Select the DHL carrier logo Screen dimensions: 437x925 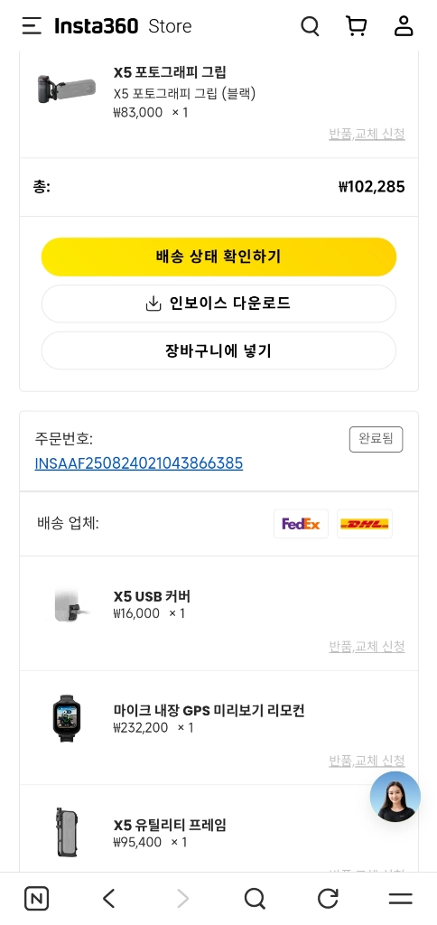tap(365, 524)
